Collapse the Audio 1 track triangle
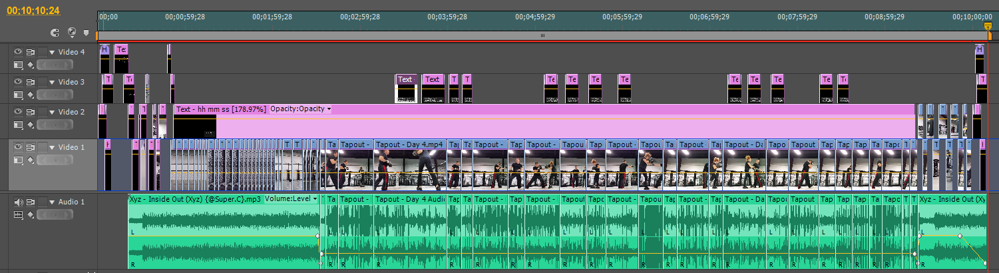 52,202
